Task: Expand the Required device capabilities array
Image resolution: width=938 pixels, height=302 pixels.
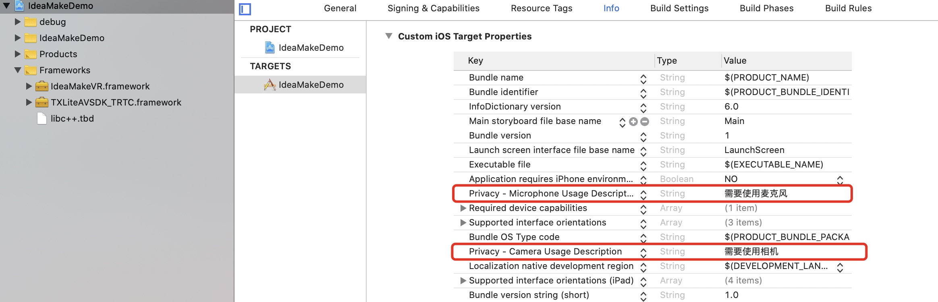Action: coord(463,208)
